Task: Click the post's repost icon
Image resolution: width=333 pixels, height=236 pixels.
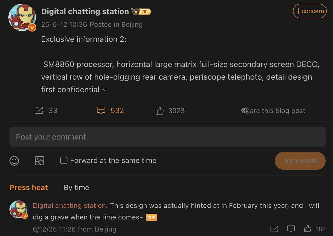Action: point(39,110)
